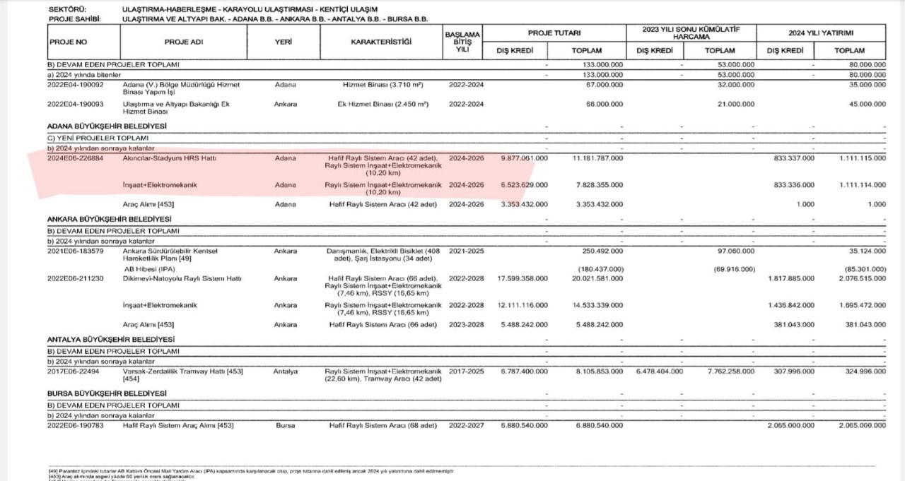
Task: Click 'Akıncılar-Stadyum HRS Hattı' project name
Action: click(x=170, y=158)
